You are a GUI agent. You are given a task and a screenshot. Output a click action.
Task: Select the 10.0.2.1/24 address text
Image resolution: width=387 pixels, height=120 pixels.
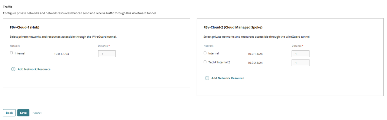point(255,63)
